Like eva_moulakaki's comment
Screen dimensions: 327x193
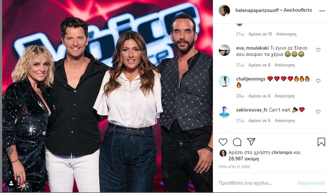pos(318,50)
